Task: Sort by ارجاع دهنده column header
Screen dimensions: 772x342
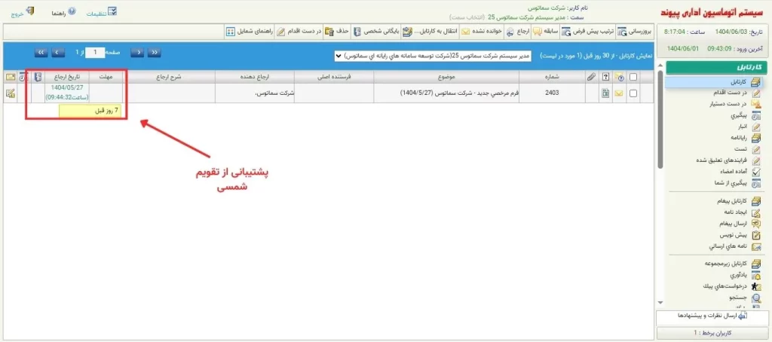Action: click(254, 77)
